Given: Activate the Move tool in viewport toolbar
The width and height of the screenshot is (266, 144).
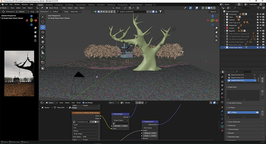Looking at the screenshot, I should click(43, 27).
